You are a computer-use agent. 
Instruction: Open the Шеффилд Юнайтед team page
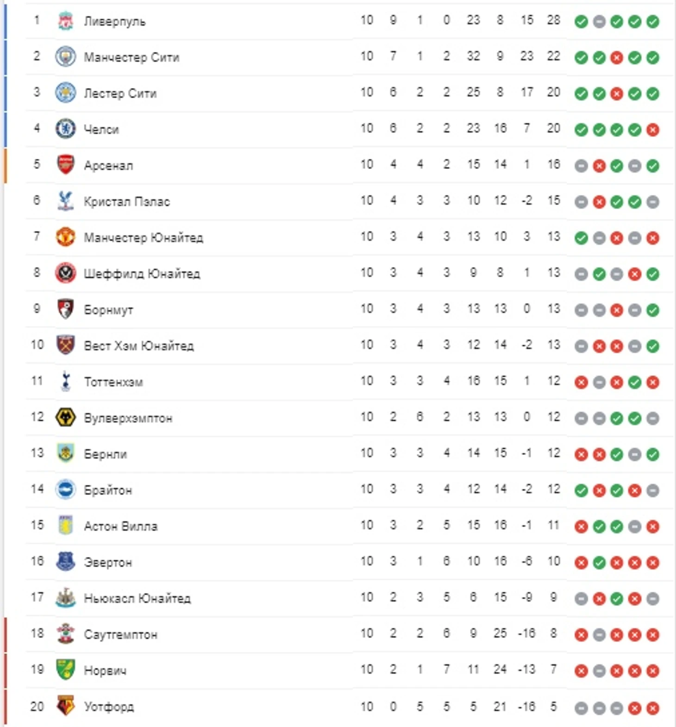coord(142,274)
